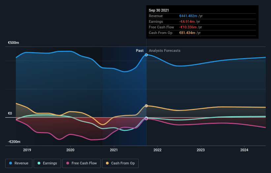Click the 2019 x-axis label

tap(27, 150)
